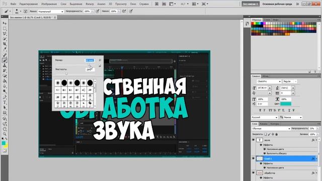
Task: Select the Move tool
Action: (x=5, y=23)
